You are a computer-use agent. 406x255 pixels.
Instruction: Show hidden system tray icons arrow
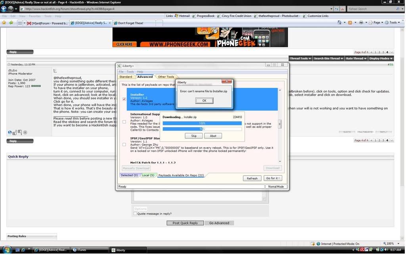(353, 250)
